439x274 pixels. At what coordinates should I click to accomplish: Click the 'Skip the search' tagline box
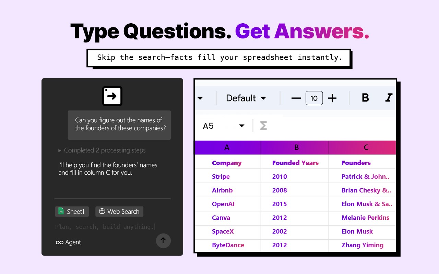coord(219,58)
